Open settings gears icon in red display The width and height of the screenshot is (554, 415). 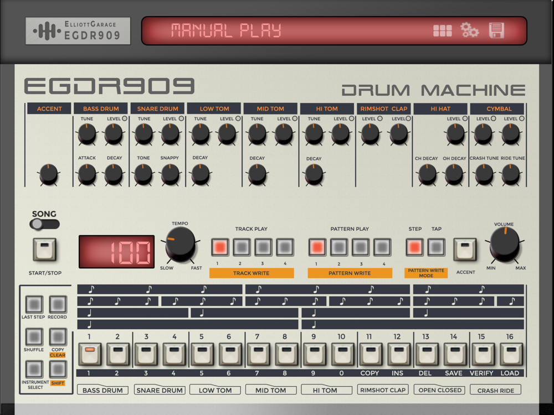tap(470, 30)
